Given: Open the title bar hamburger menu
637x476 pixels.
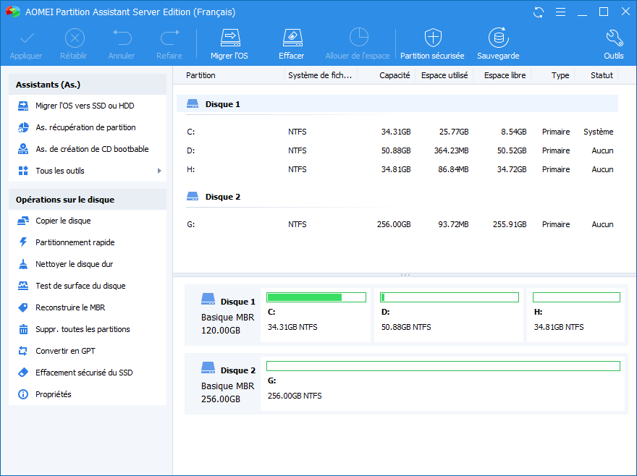Looking at the screenshot, I should [x=560, y=12].
